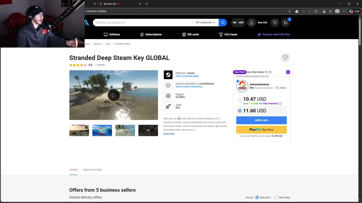Open the G2A wishlist heart in header

point(275,23)
